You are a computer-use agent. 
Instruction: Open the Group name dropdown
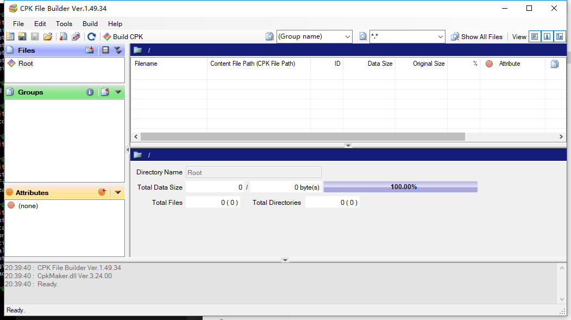tap(347, 37)
